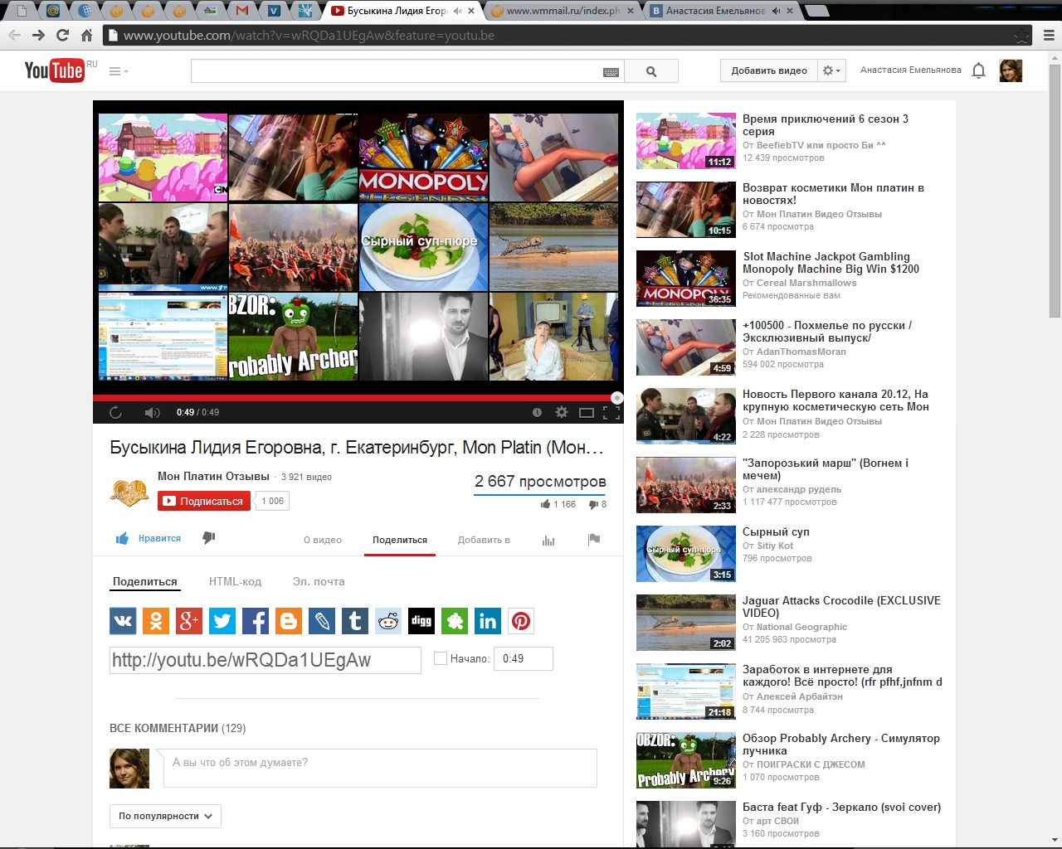The width and height of the screenshot is (1062, 849).
Task: Select Поделиться sub-tab
Action: click(145, 581)
